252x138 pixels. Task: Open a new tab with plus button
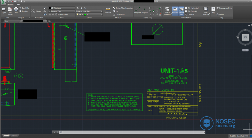tap(49, 21)
